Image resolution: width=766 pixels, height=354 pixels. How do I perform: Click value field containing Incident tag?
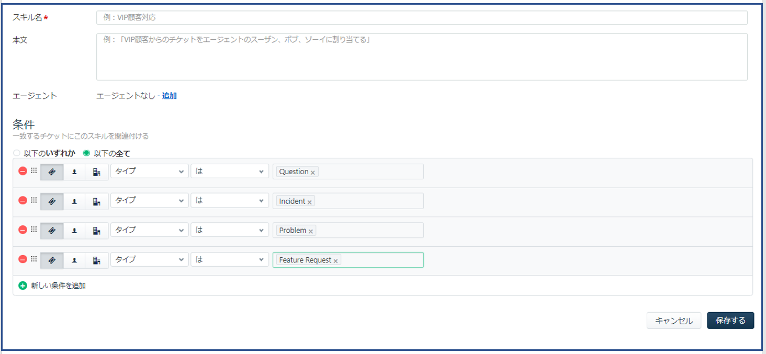348,201
